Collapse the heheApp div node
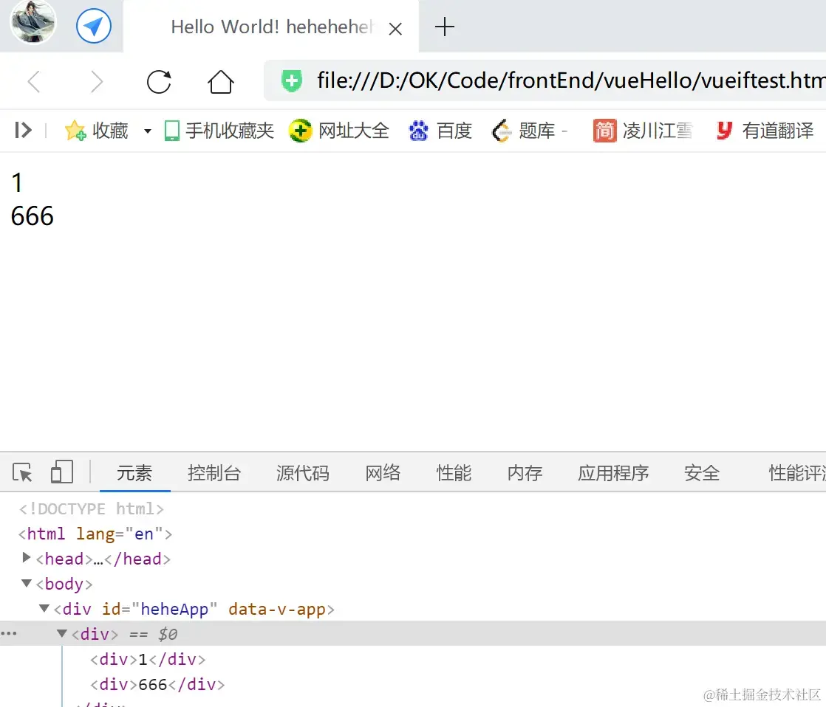826x707 pixels. pyautogui.click(x=44, y=608)
